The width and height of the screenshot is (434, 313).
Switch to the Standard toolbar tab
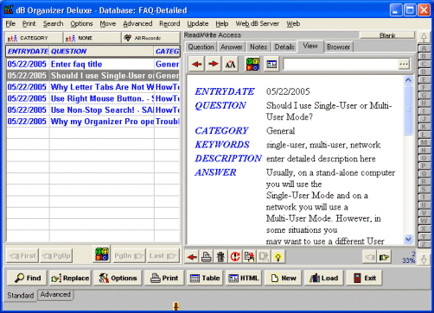coord(21,295)
